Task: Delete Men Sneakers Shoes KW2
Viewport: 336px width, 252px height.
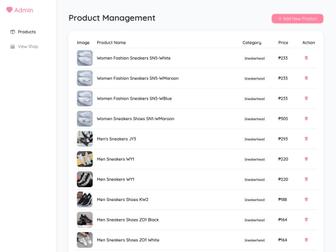Action: coord(306,200)
